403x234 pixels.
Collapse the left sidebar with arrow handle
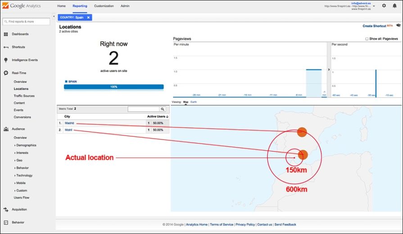click(54, 17)
